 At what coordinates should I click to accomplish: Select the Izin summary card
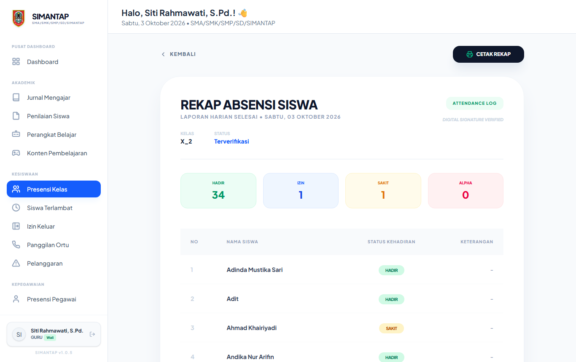(x=301, y=191)
